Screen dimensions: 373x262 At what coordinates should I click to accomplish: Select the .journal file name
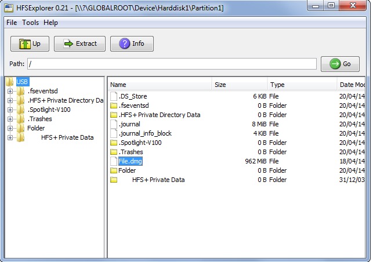pos(129,124)
